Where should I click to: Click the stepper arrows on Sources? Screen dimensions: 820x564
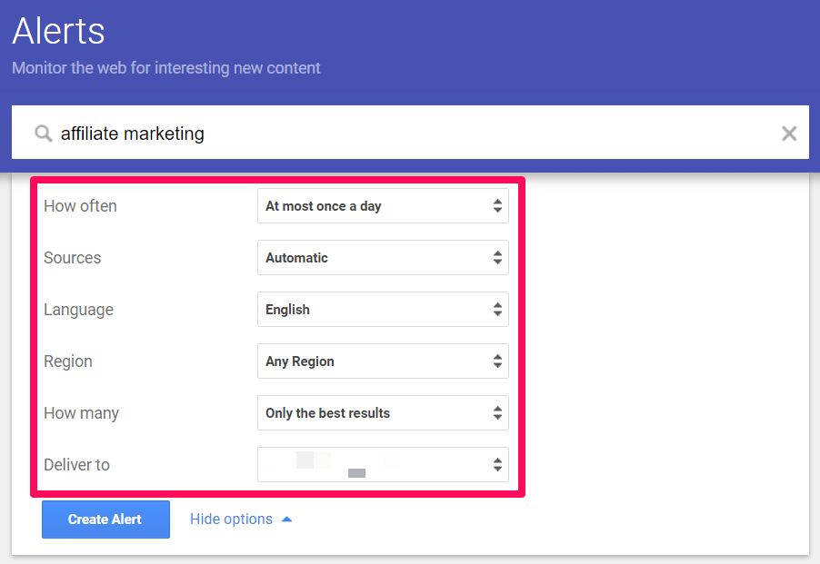tap(497, 258)
